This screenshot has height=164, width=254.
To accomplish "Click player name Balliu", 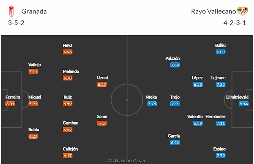I will (x=221, y=45).
